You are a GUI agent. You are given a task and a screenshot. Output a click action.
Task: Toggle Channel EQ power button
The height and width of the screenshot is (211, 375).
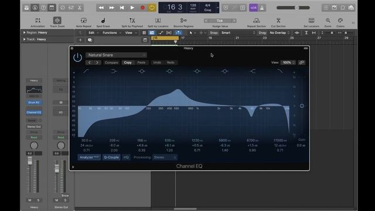tap(77, 57)
